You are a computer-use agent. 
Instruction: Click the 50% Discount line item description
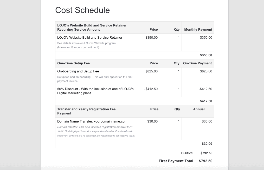(x=95, y=91)
